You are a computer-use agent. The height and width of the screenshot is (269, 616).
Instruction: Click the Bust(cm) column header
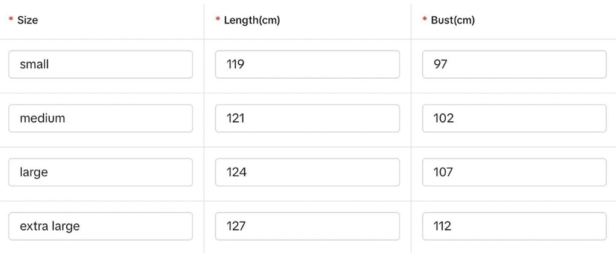(453, 20)
